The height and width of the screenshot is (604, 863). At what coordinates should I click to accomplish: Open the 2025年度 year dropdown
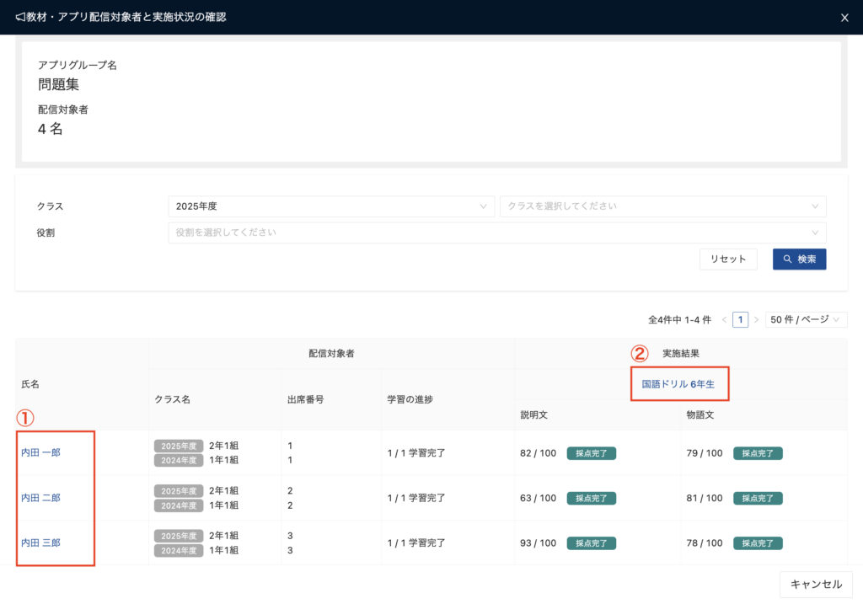(331, 206)
